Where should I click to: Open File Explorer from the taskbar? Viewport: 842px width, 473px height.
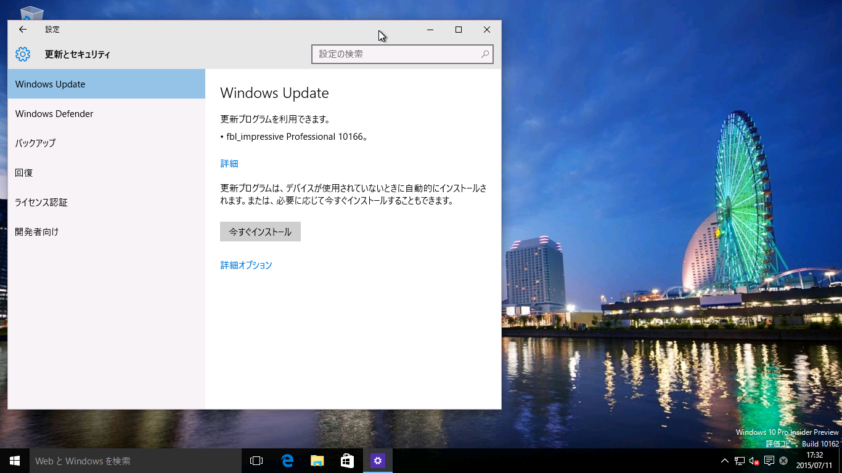click(x=317, y=461)
